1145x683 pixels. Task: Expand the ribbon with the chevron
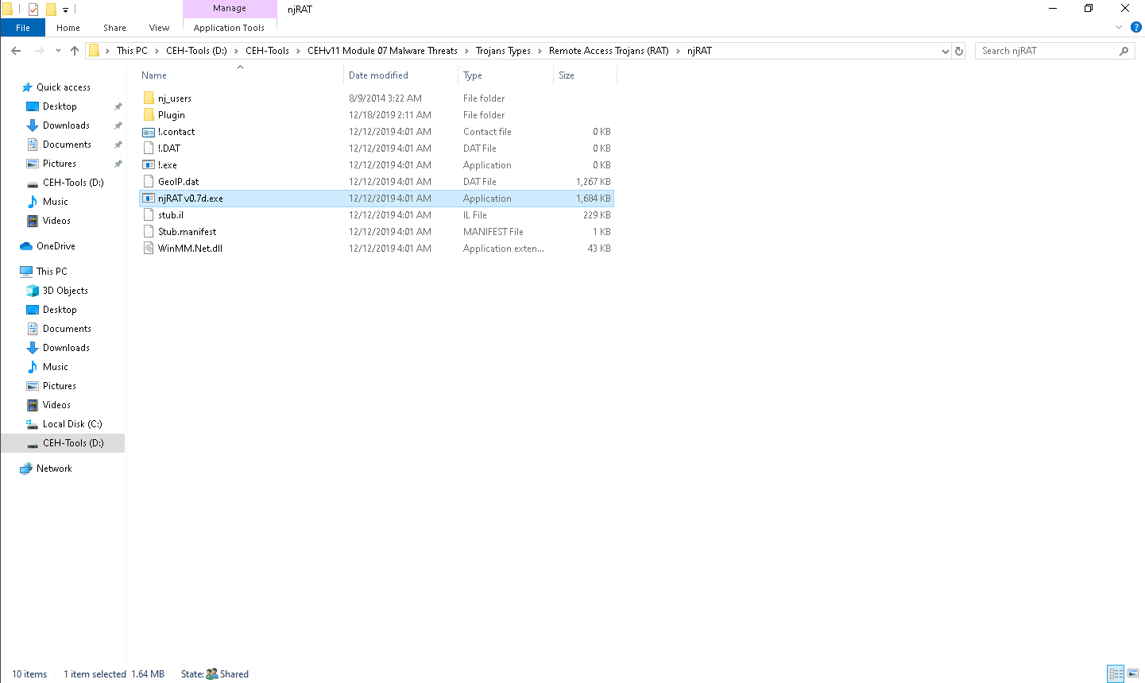click(x=1119, y=27)
